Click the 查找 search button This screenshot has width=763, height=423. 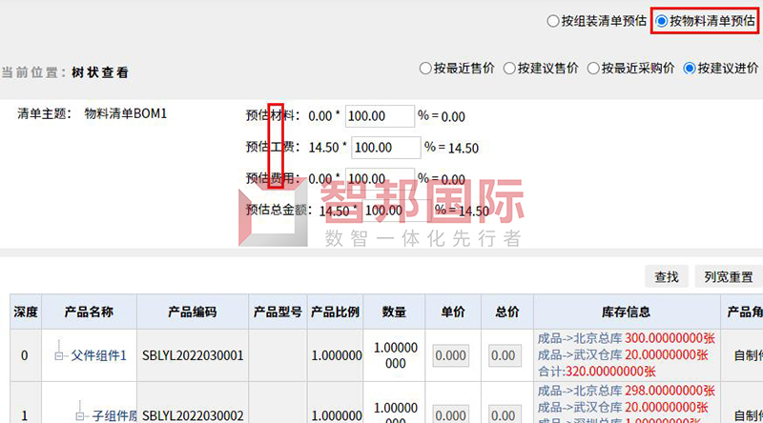coord(666,277)
